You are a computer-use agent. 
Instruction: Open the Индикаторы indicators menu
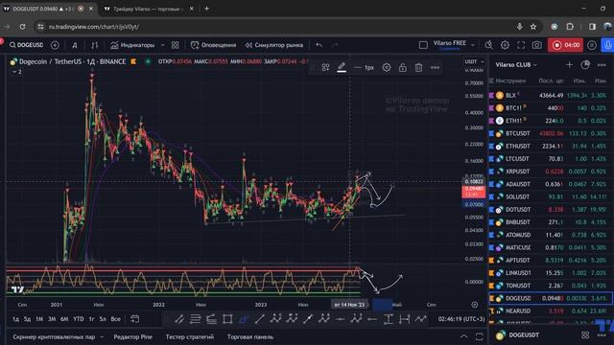(x=133, y=45)
